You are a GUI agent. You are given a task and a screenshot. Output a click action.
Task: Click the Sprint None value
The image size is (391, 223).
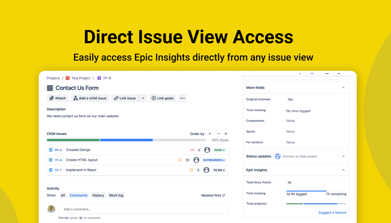click(290, 131)
